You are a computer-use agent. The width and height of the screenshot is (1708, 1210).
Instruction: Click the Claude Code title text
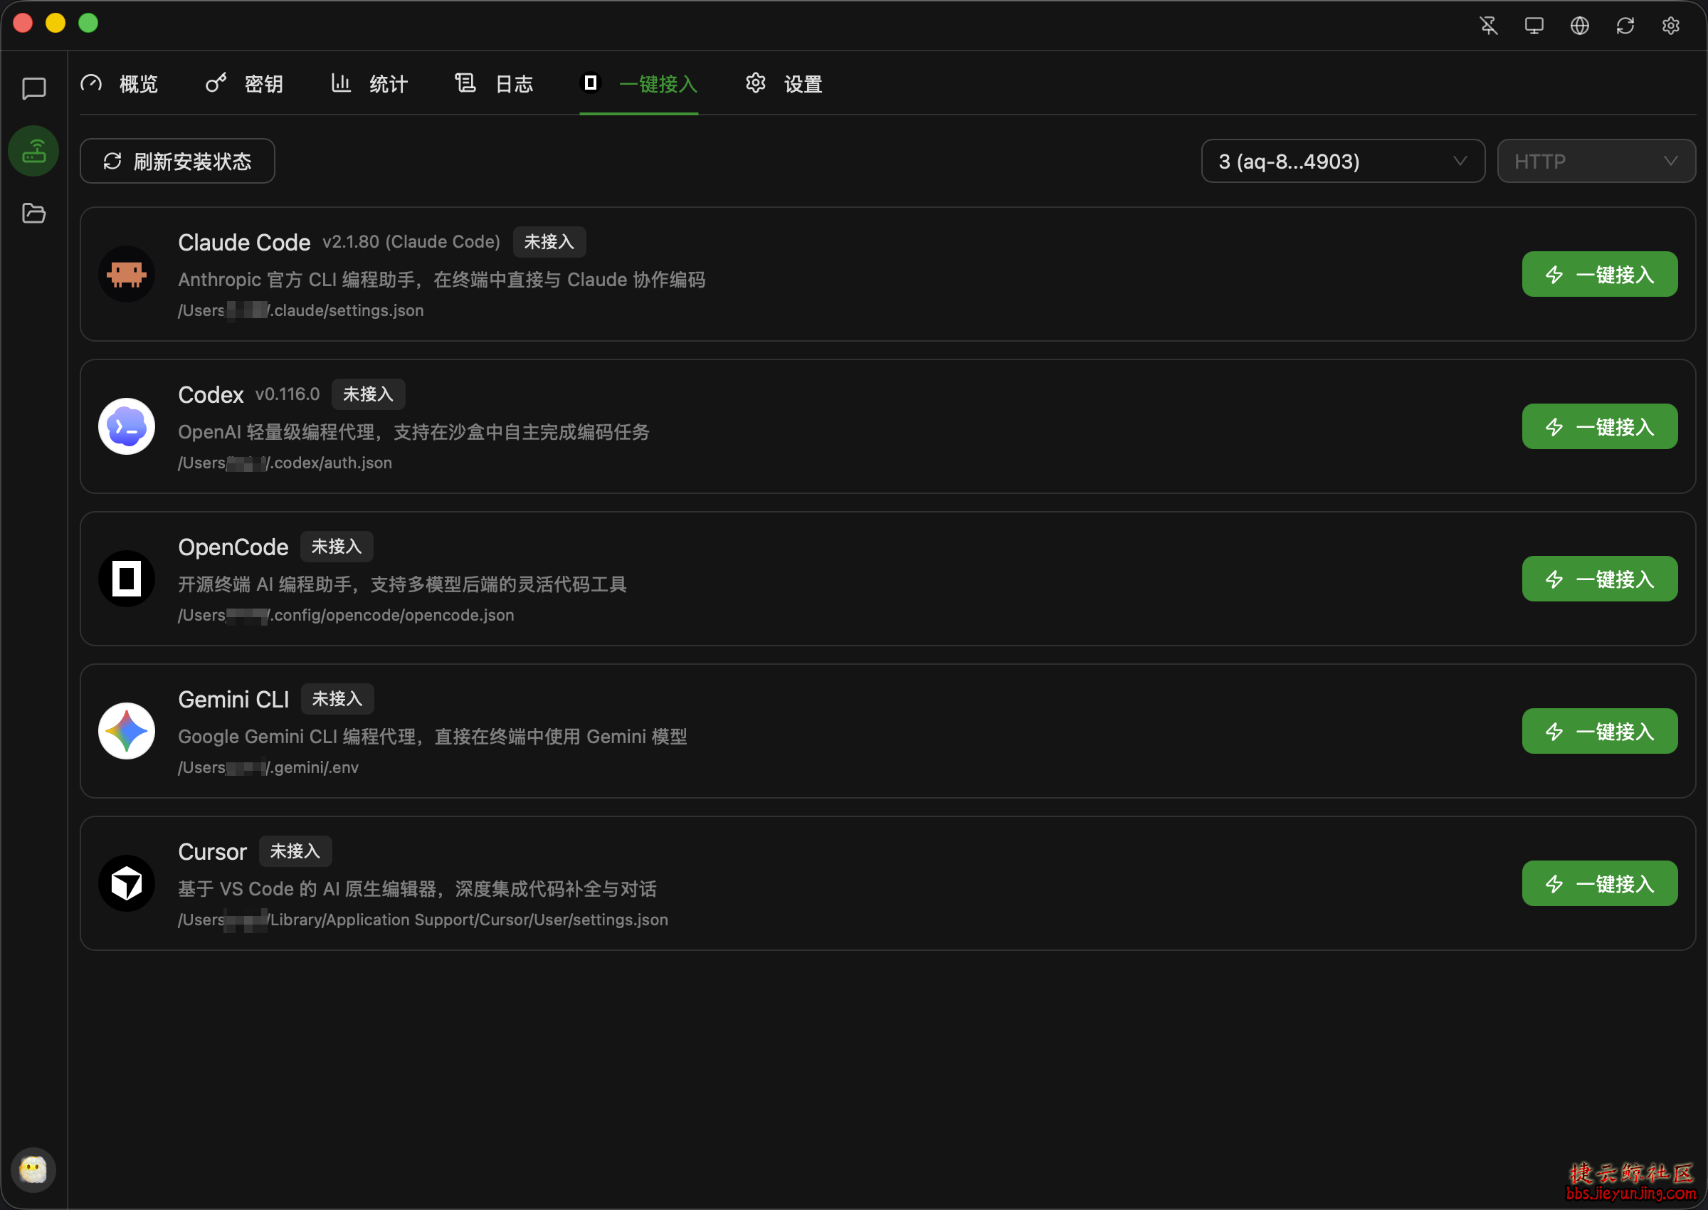244,242
